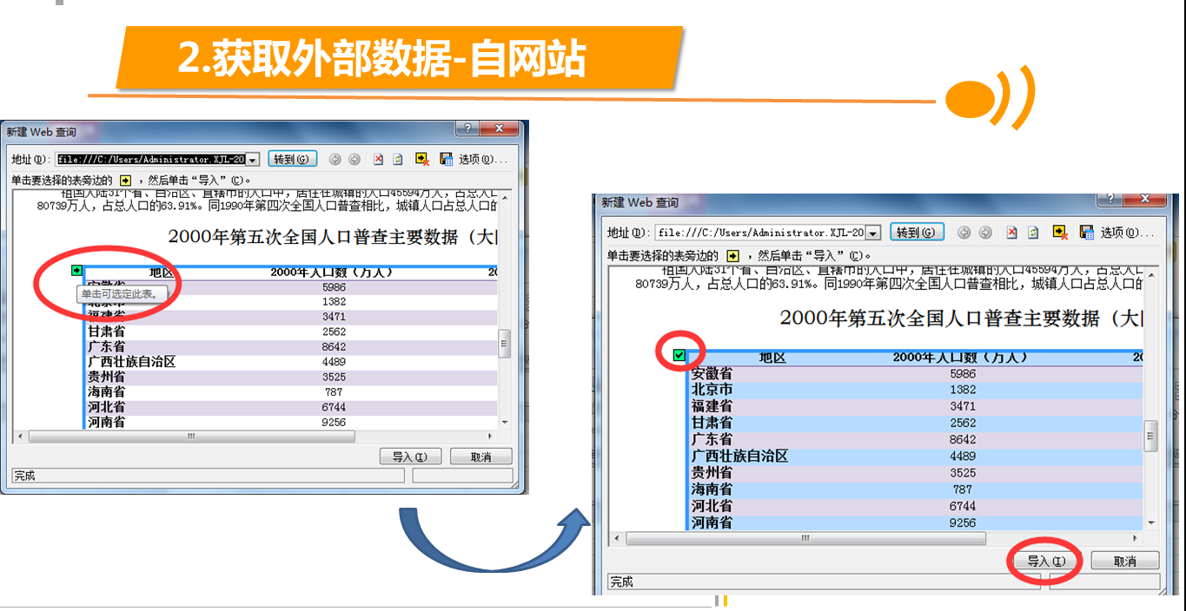Screen dimensions: 1186x611
Task: Open 选项 options in the right dialog
Action: pos(1127,233)
